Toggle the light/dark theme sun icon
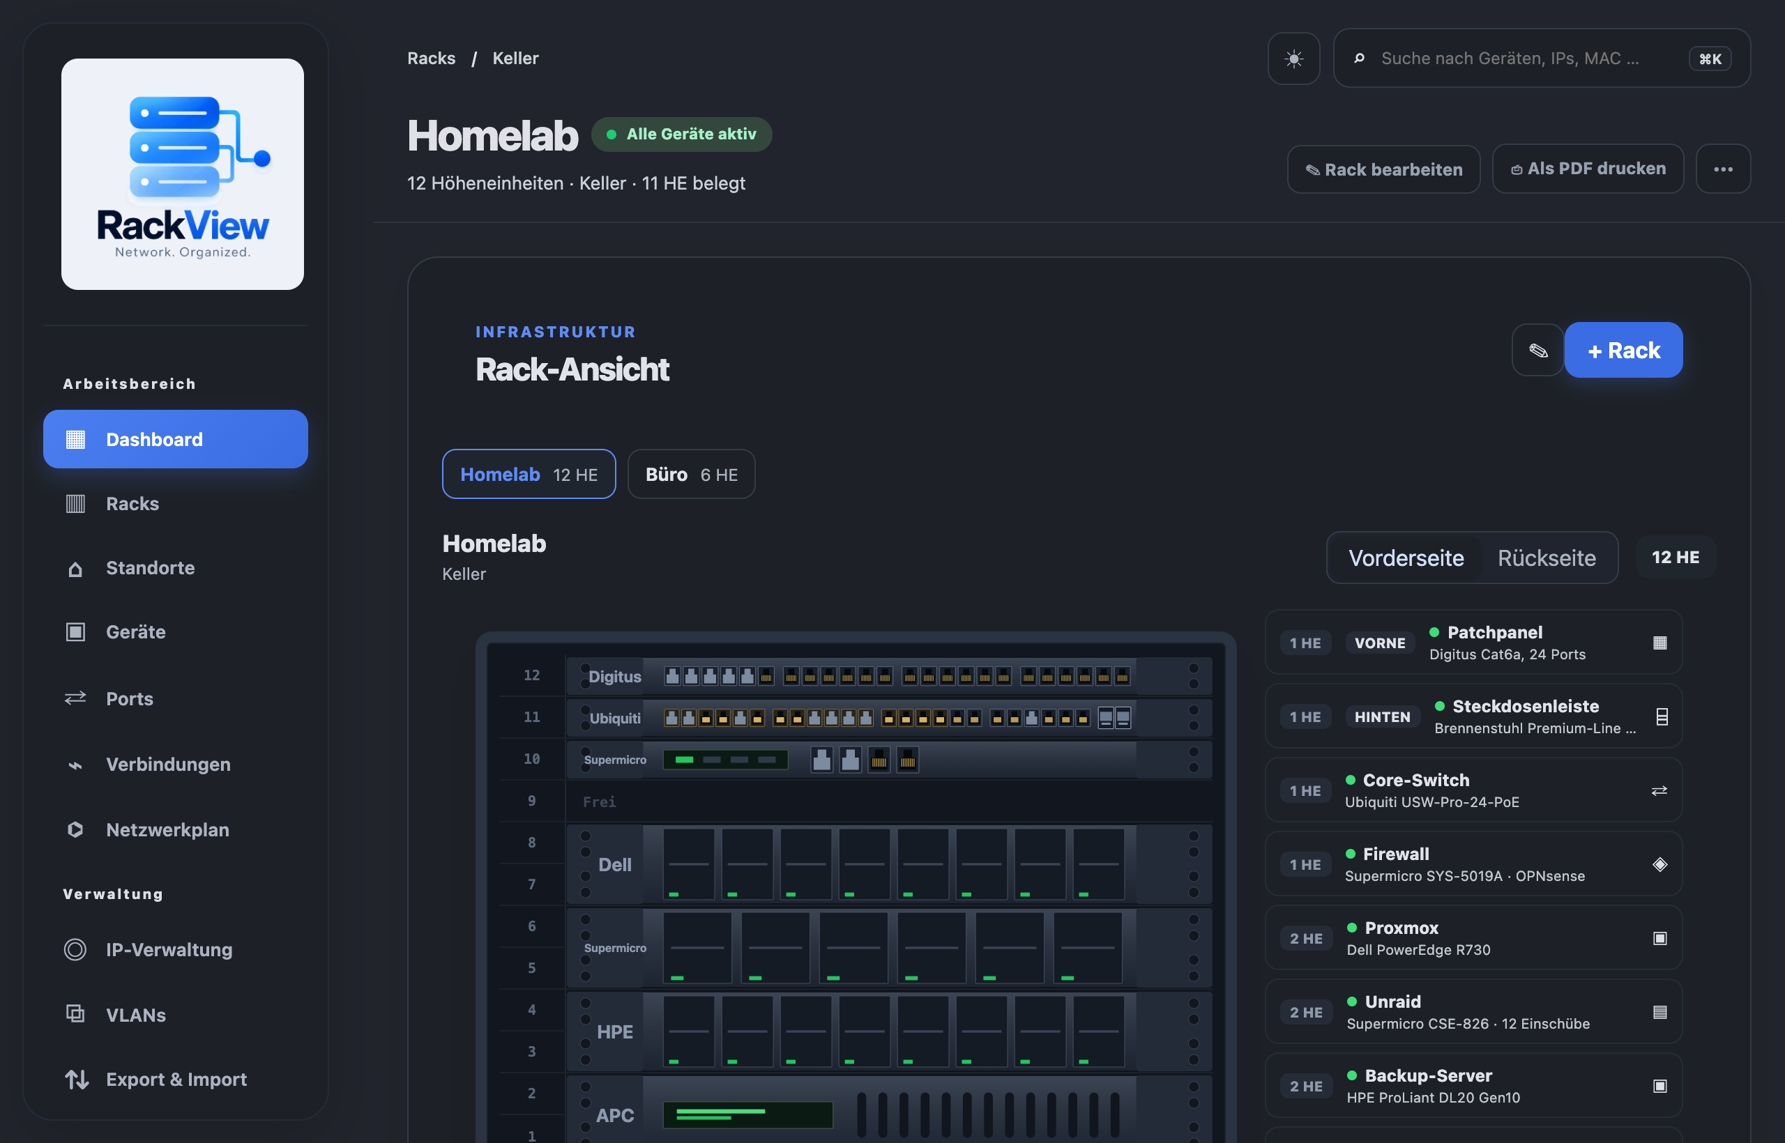1785x1143 pixels. tap(1293, 59)
